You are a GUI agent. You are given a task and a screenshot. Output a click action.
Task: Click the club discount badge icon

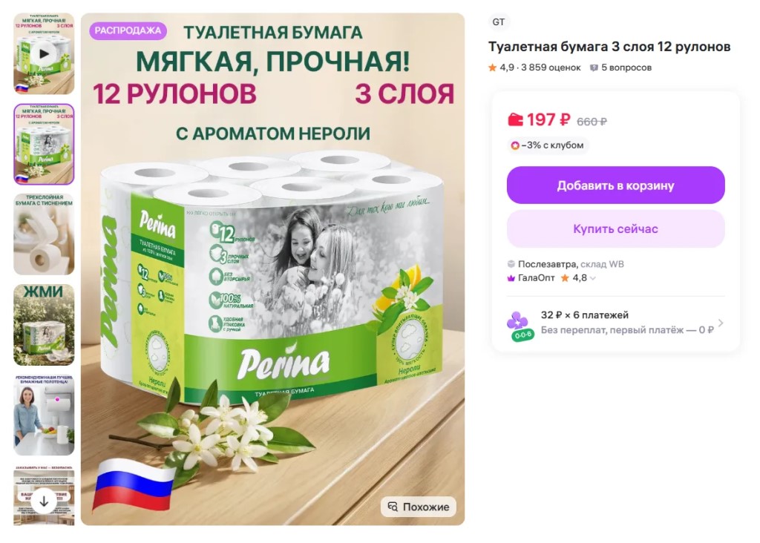point(515,145)
